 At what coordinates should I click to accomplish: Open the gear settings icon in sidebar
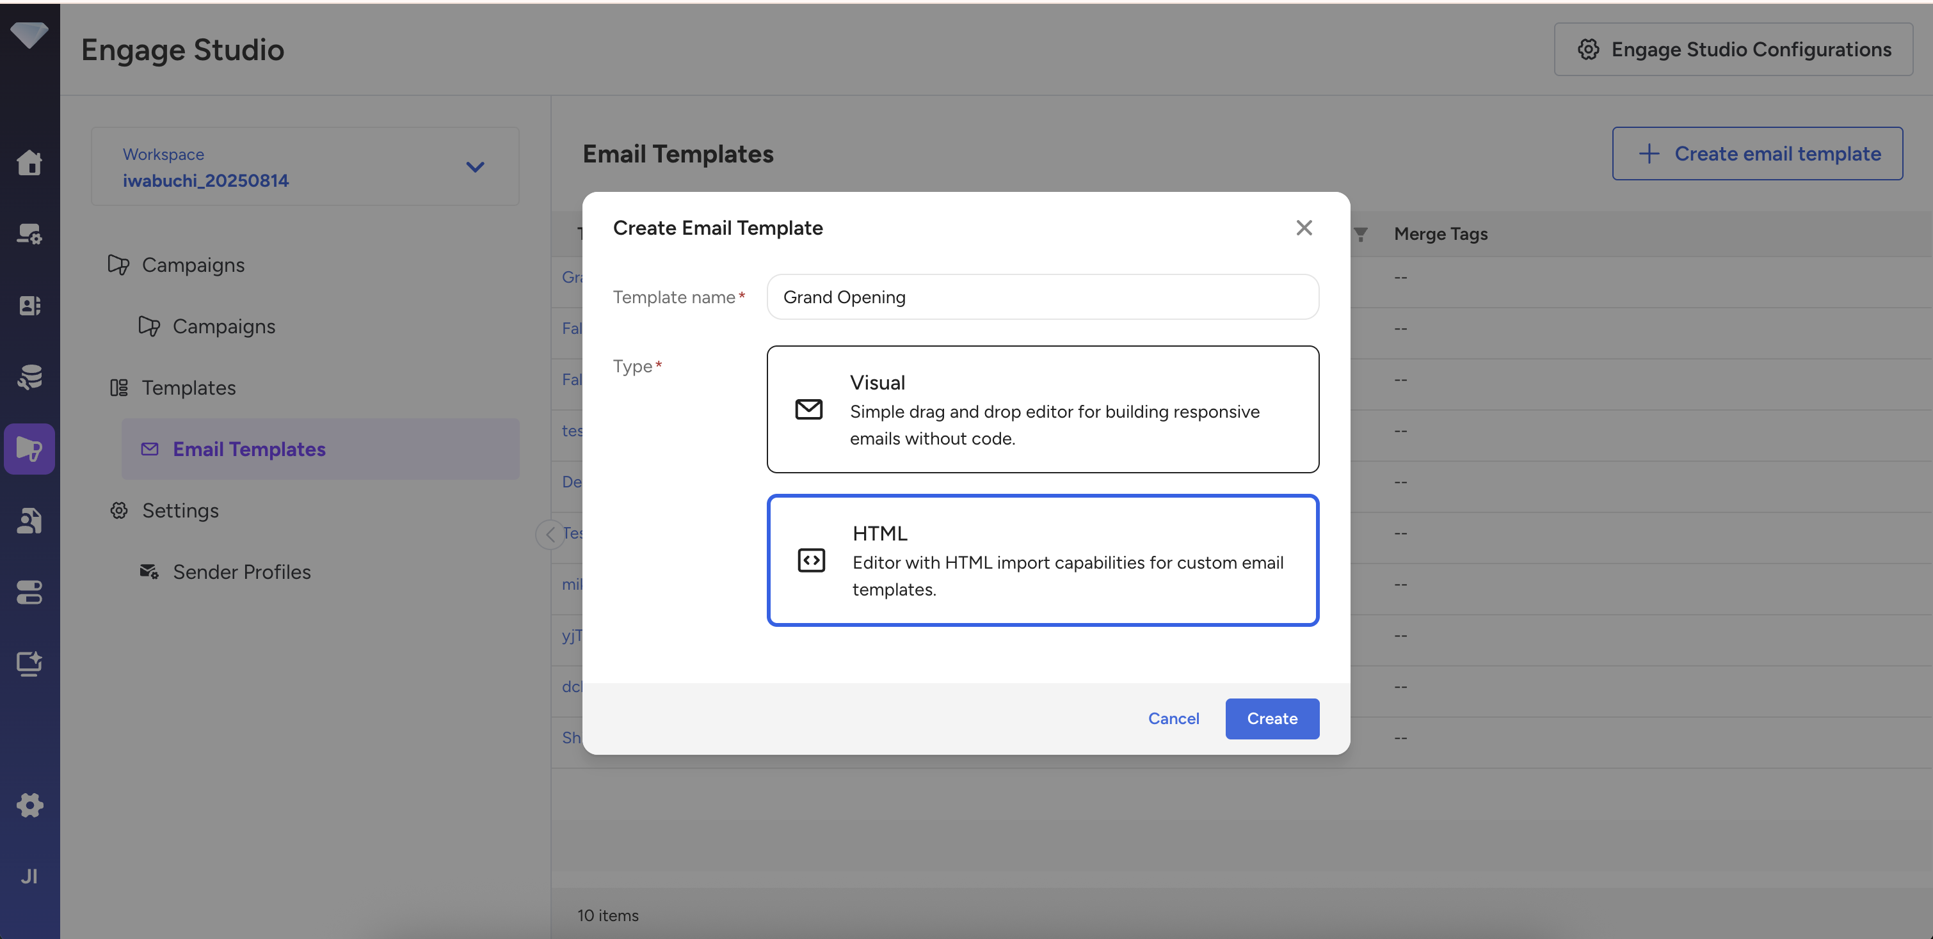click(x=29, y=805)
